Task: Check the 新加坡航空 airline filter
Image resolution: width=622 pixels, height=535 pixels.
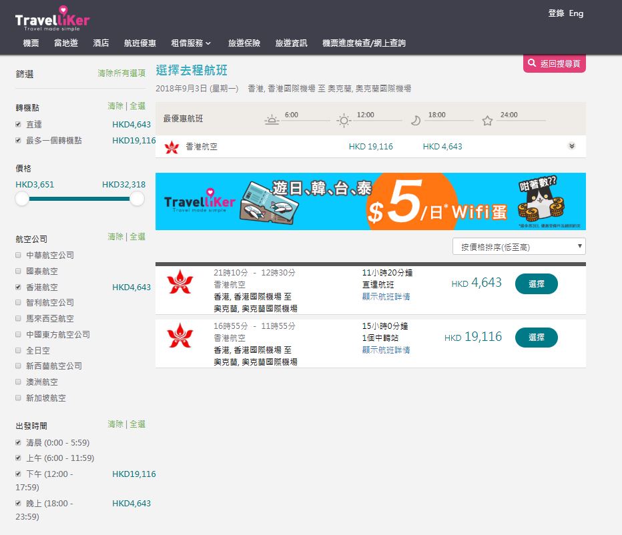Action: [x=18, y=398]
